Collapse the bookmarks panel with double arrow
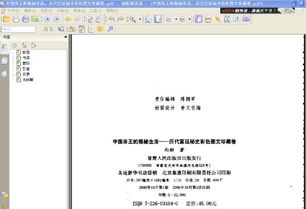 [x=66, y=37]
